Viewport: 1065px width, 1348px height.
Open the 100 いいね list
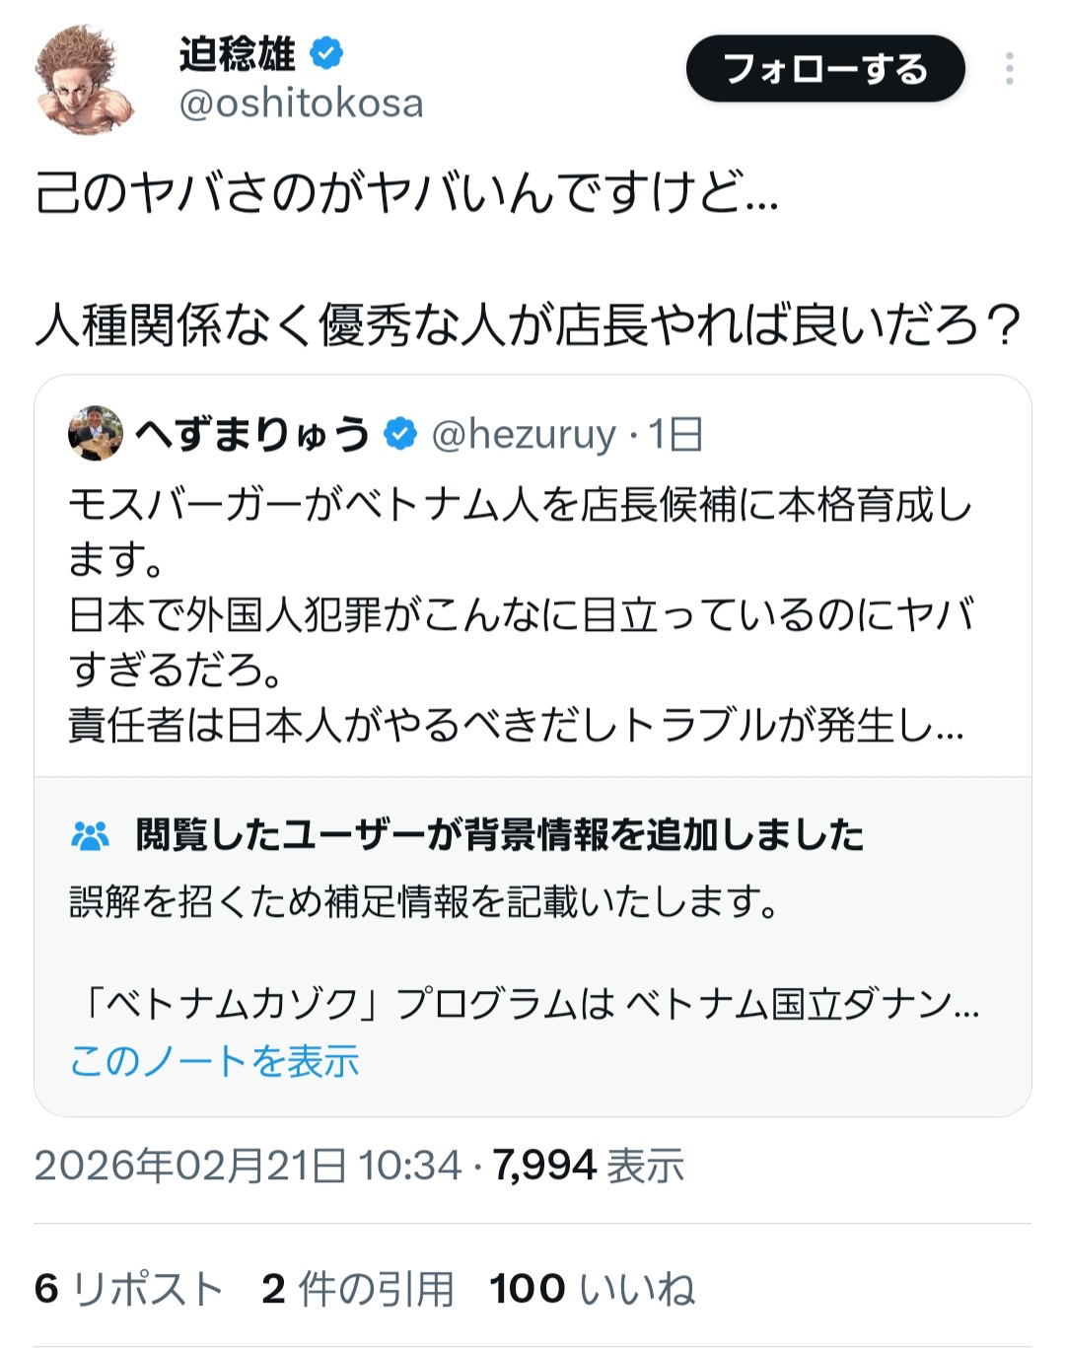tap(592, 1289)
